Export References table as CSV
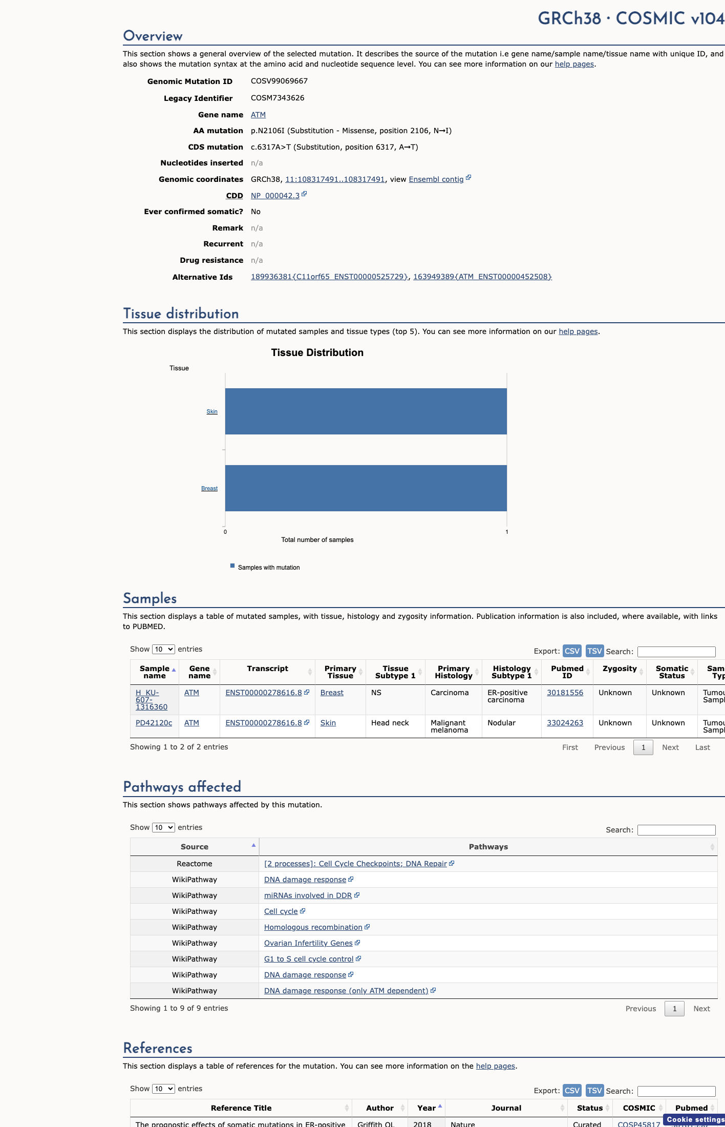This screenshot has width=725, height=1127. (x=572, y=1091)
